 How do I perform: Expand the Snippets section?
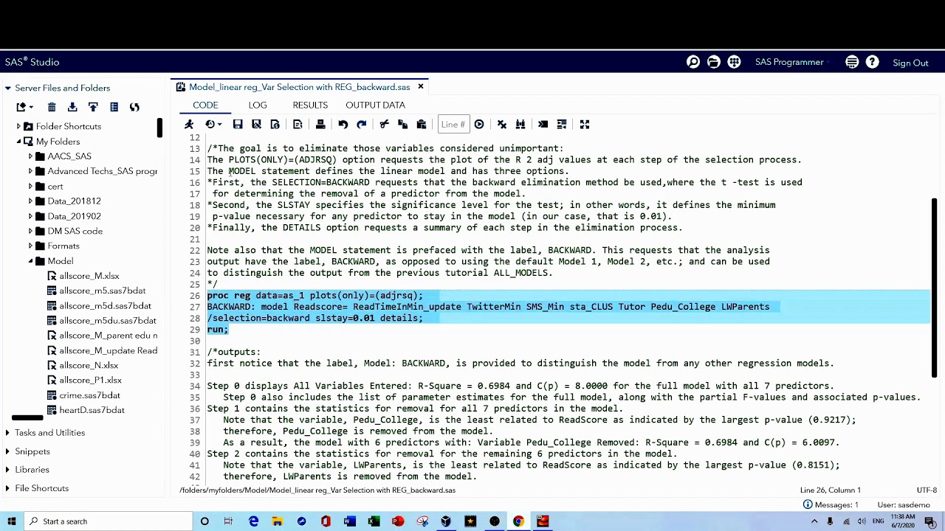pyautogui.click(x=7, y=451)
